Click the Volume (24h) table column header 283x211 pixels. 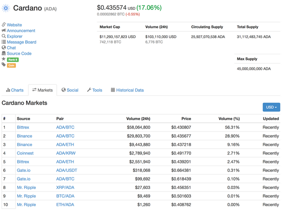point(138,119)
